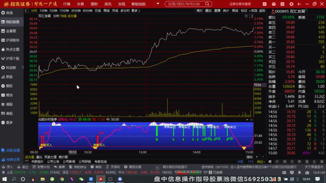Select 我的版面 in the sidebar
The image size is (326, 183).
click(10, 22)
